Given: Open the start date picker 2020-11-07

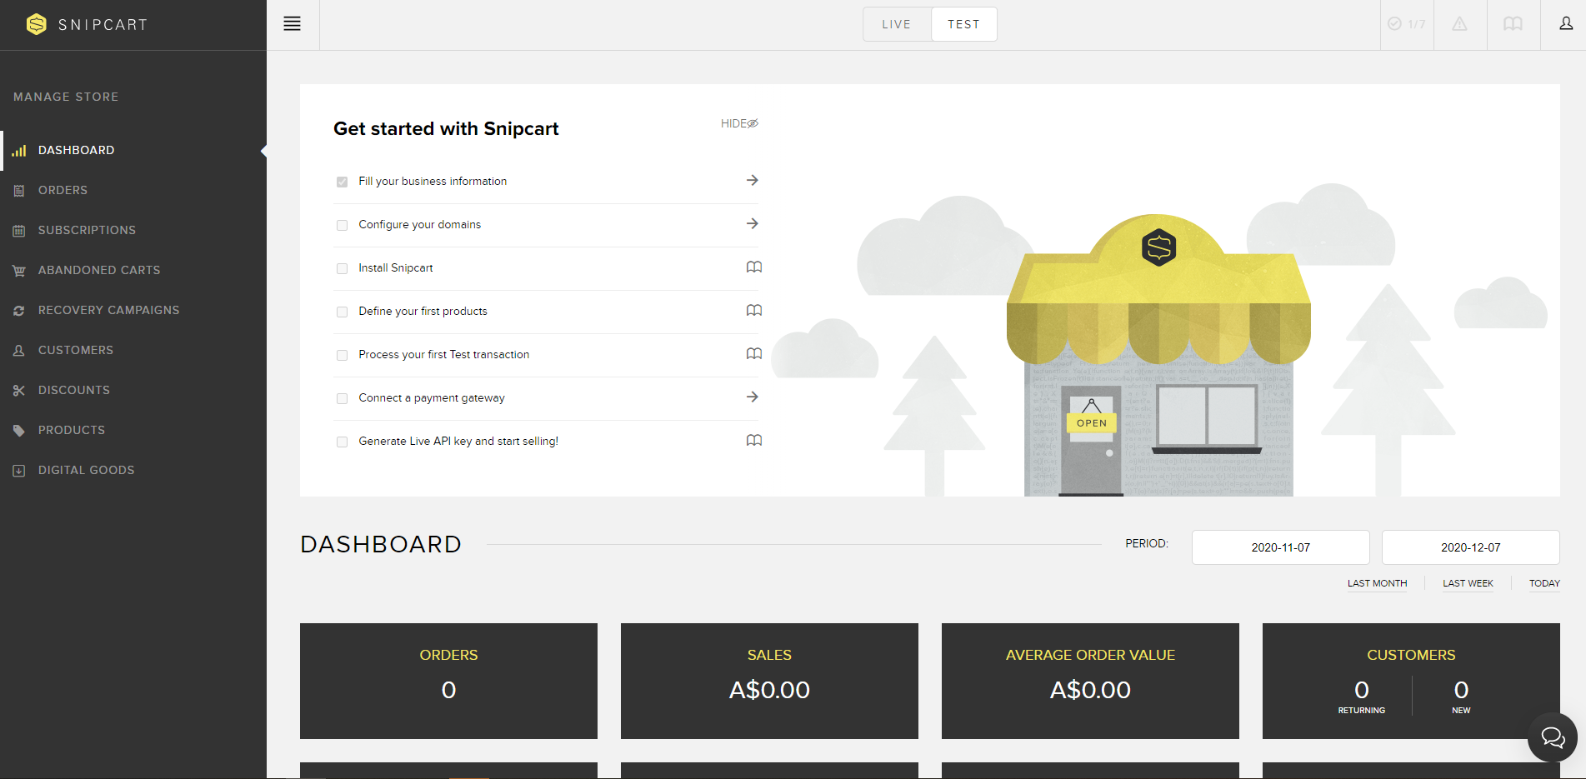Looking at the screenshot, I should click(x=1280, y=547).
